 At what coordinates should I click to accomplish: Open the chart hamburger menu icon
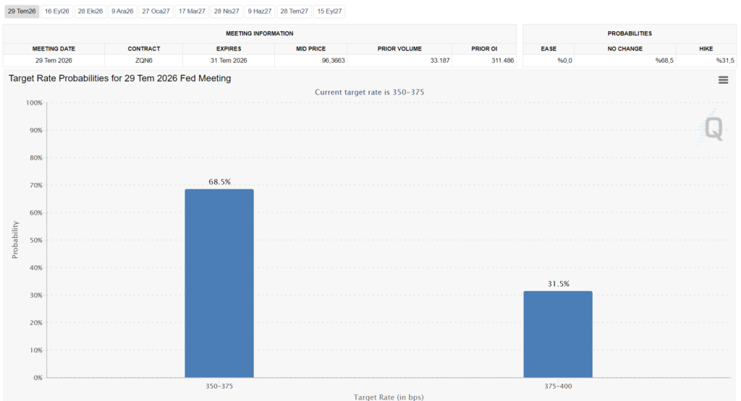pyautogui.click(x=723, y=80)
